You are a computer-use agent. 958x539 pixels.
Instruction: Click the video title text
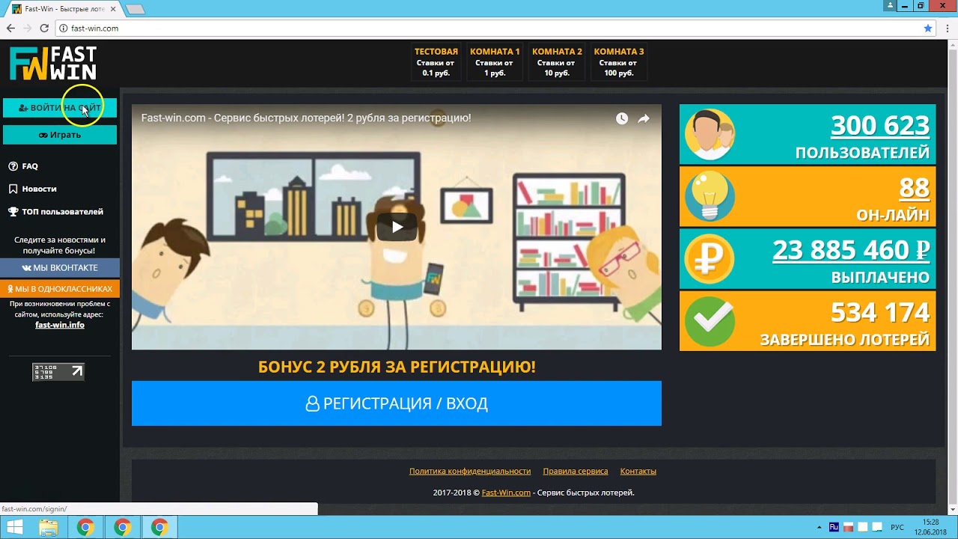click(306, 118)
